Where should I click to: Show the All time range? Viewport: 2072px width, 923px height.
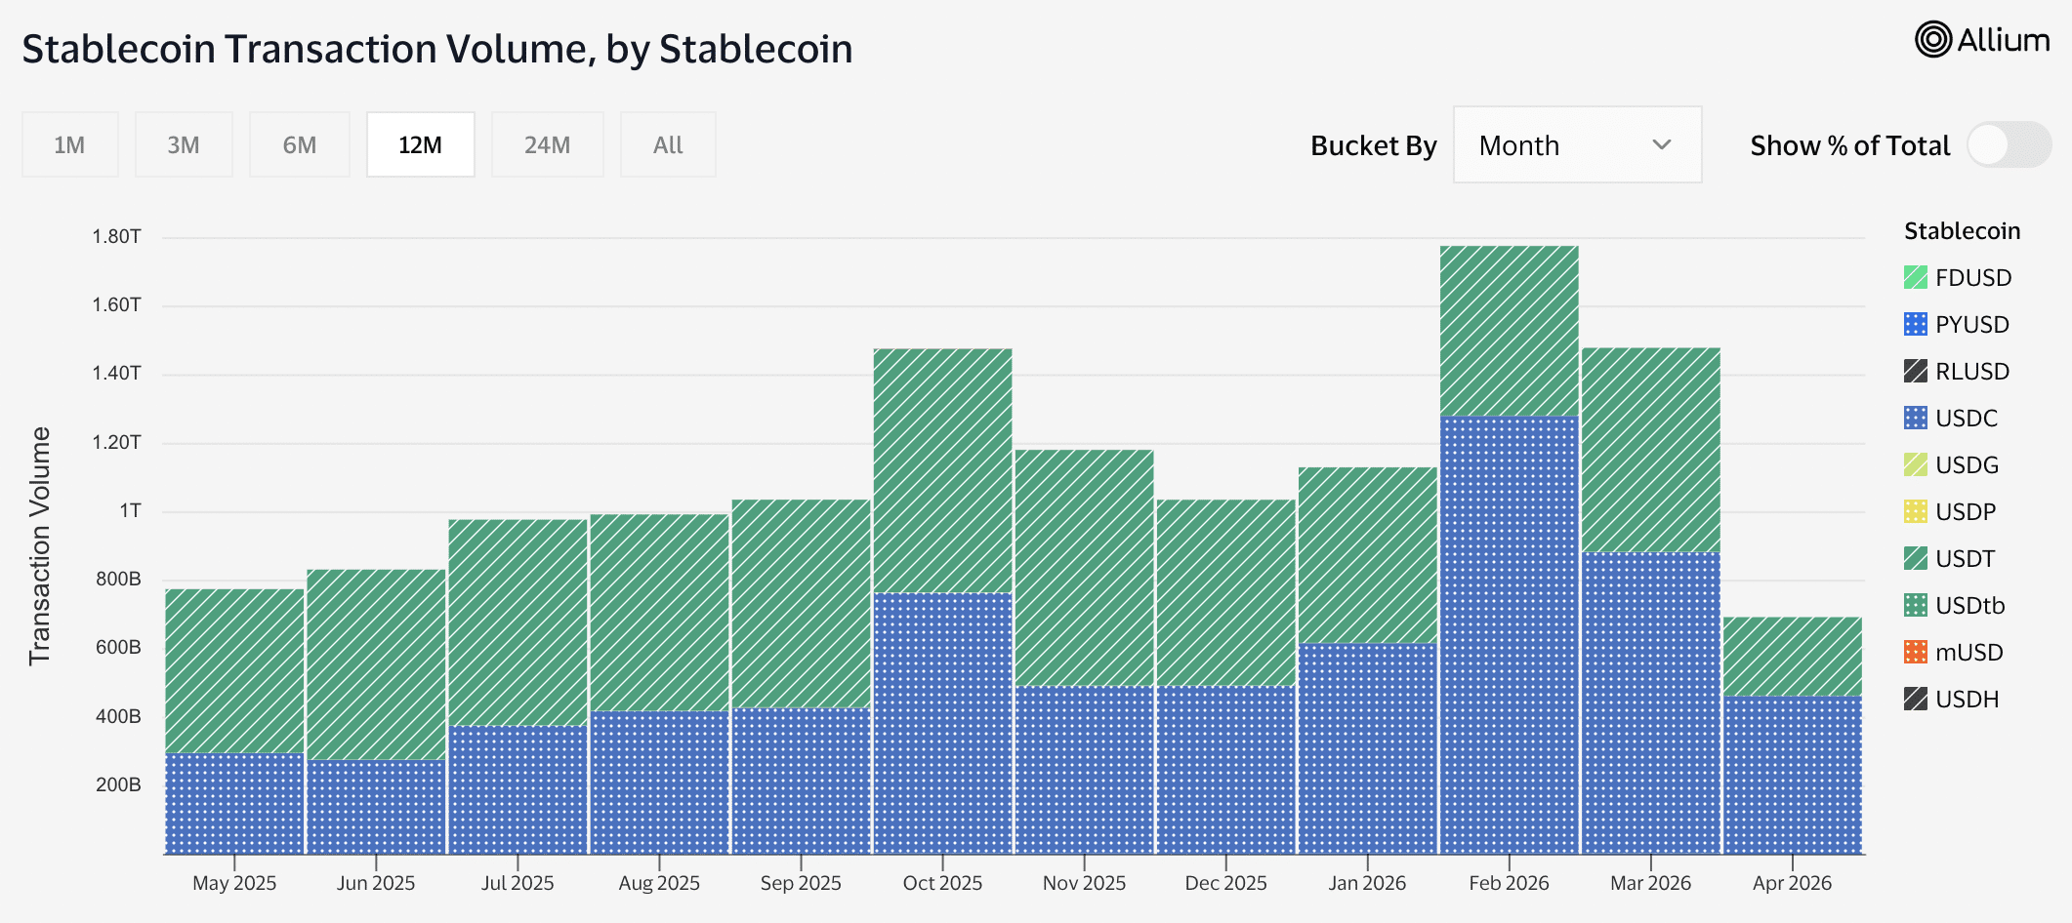668,145
